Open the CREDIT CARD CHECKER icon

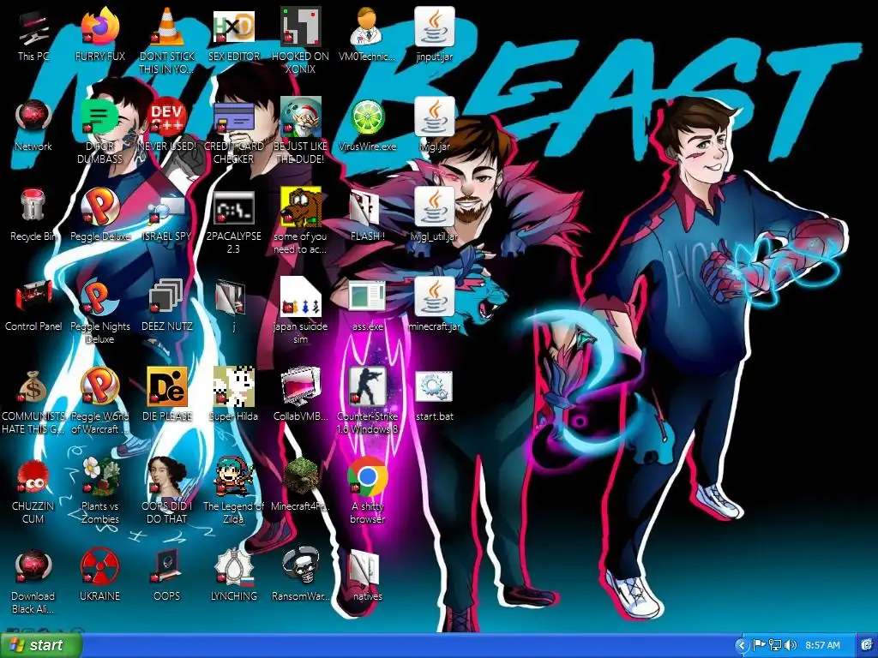click(x=234, y=117)
